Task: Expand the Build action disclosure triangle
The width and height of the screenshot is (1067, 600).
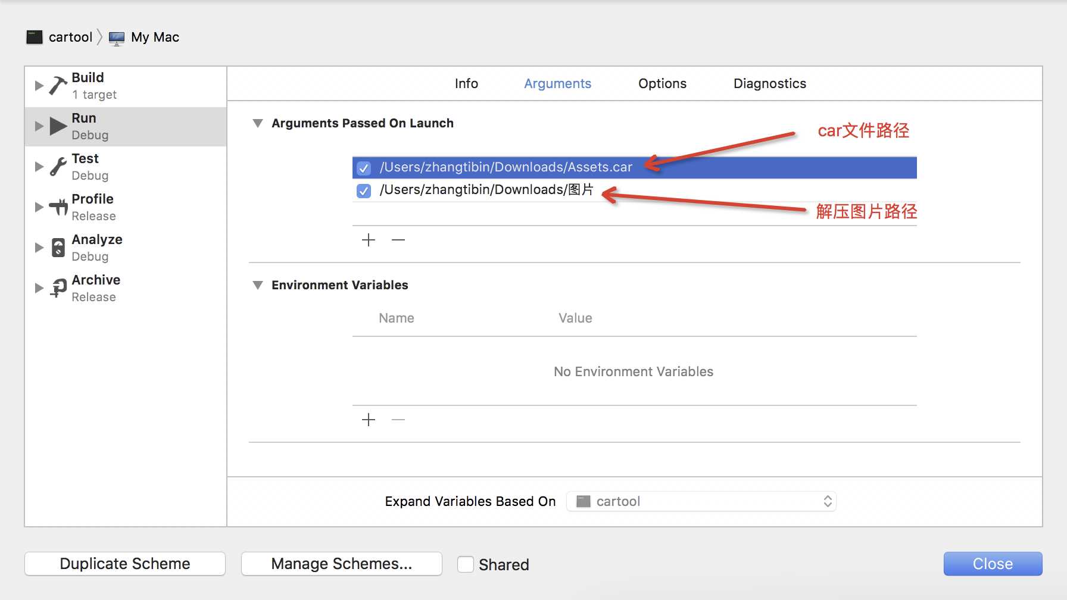Action: point(39,85)
